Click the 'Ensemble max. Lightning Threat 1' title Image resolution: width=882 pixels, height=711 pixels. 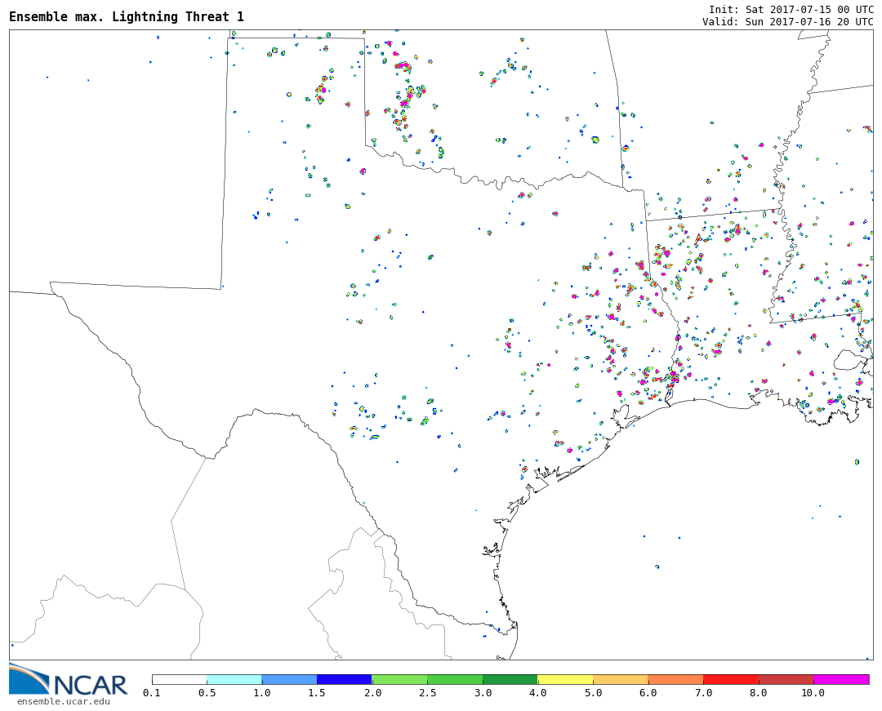pos(127,17)
